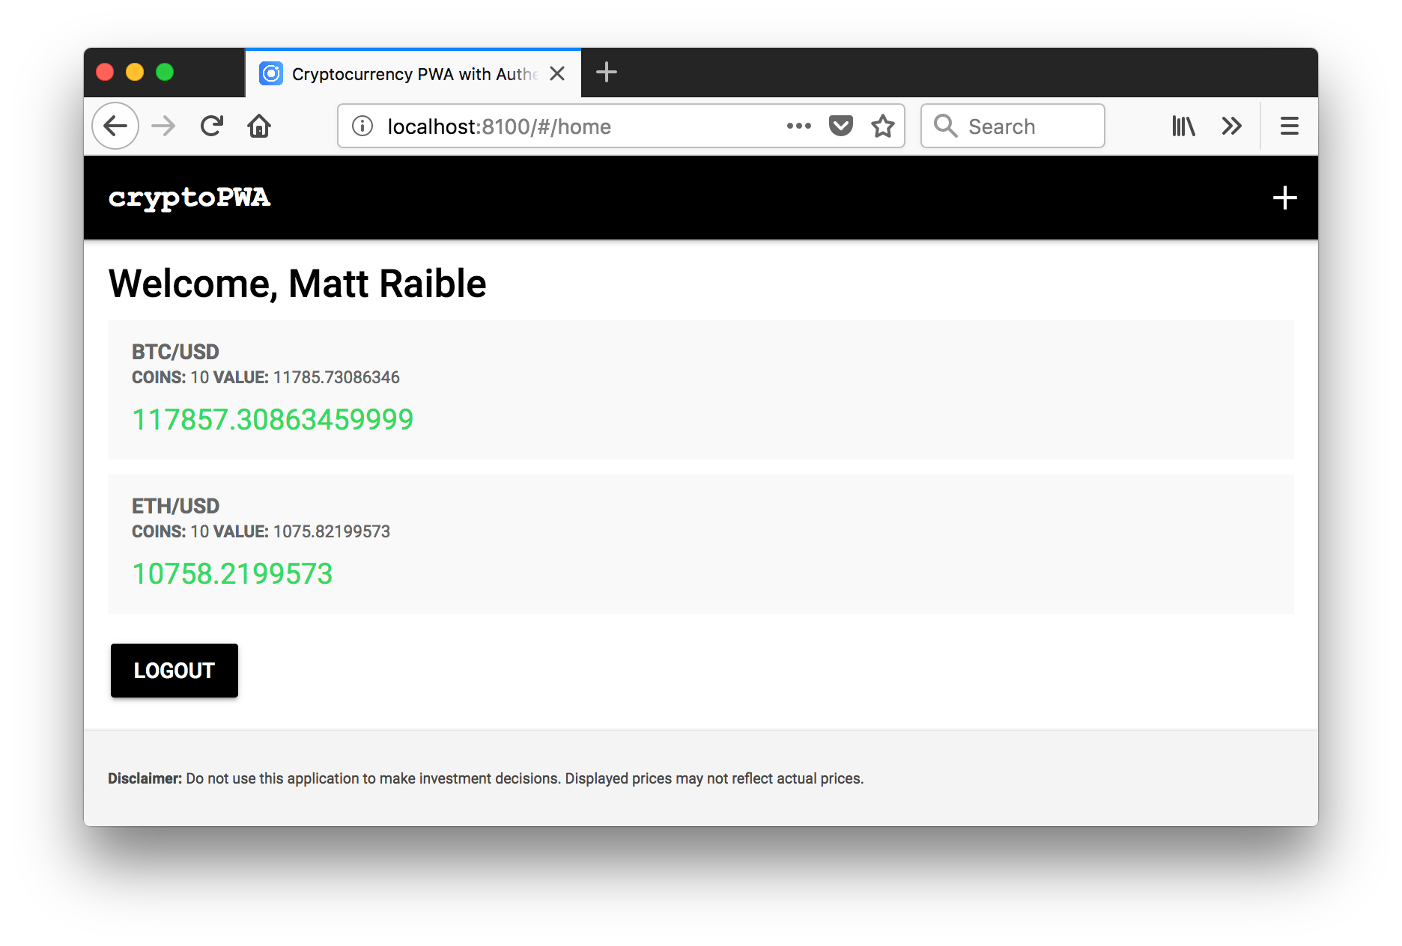Show site information for localhost
The image size is (1402, 946).
point(362,126)
